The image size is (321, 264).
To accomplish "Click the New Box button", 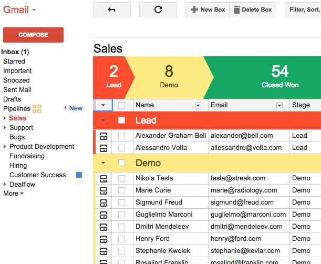I will tap(208, 9).
